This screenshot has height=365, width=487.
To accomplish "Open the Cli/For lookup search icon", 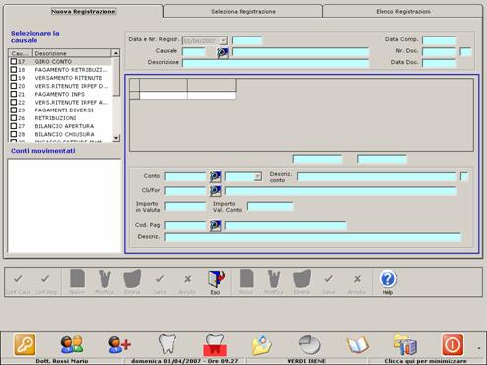I will click(215, 191).
